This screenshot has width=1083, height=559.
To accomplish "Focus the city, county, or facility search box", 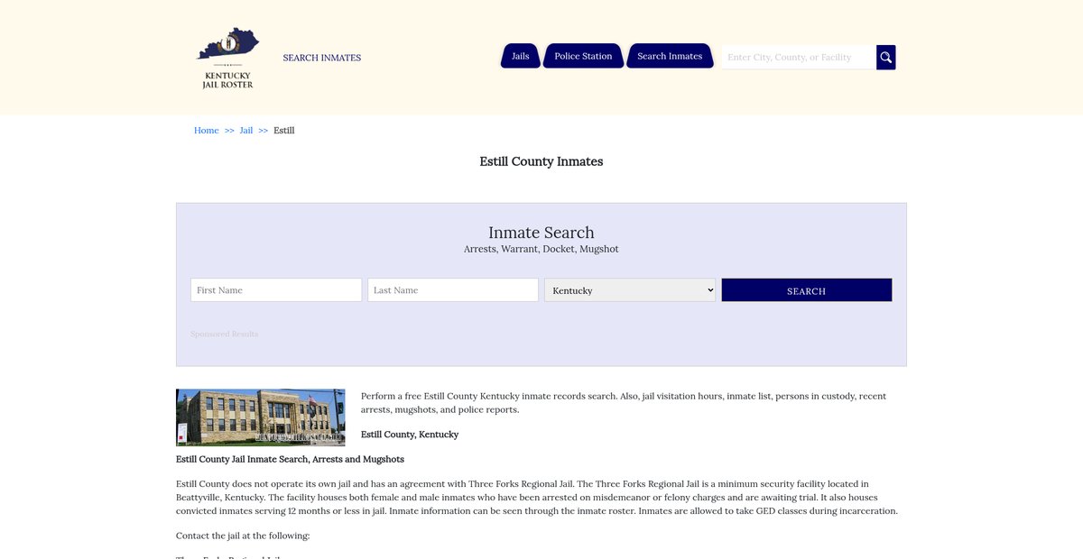I will [798, 58].
